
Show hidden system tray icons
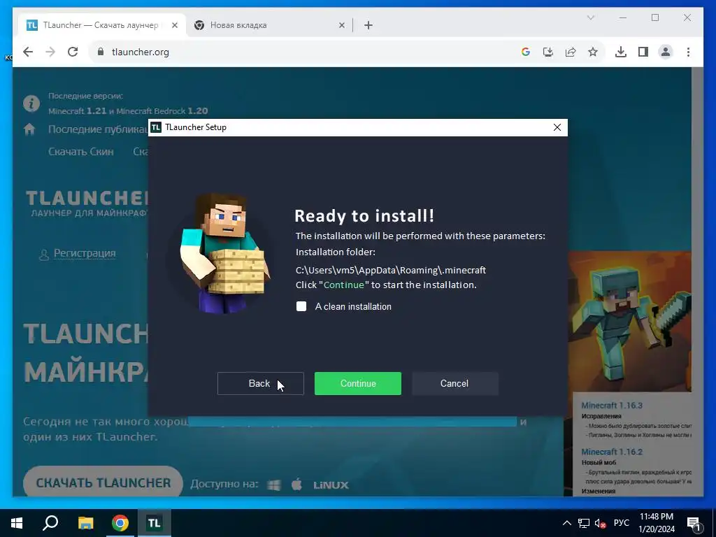(x=566, y=523)
